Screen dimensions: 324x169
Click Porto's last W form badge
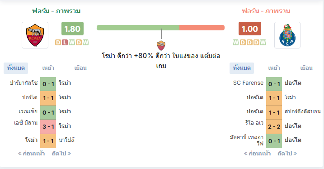tap(263, 43)
